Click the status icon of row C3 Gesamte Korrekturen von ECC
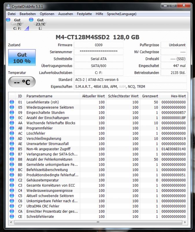 12,185
